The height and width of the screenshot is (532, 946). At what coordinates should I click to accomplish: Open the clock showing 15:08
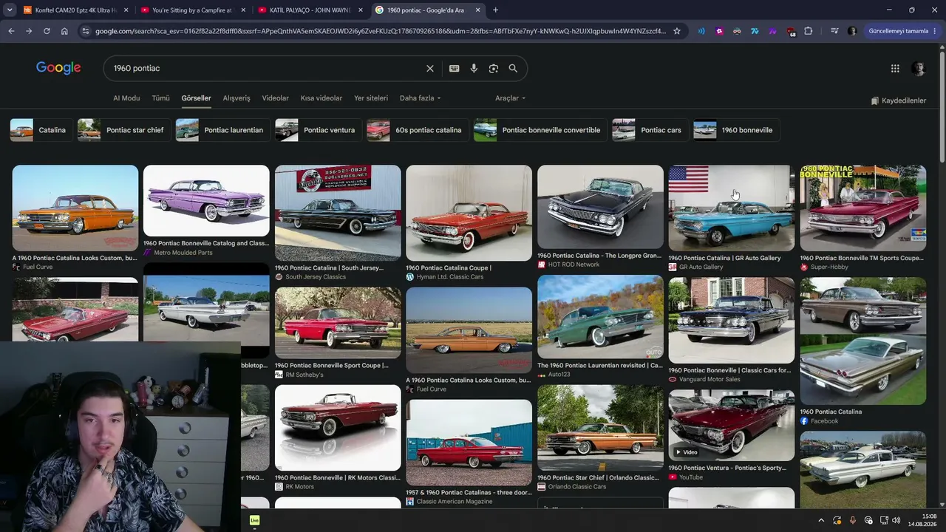(922, 520)
